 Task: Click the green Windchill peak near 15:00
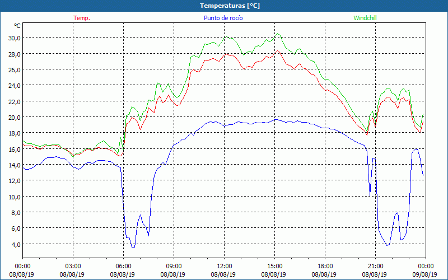point(277,34)
